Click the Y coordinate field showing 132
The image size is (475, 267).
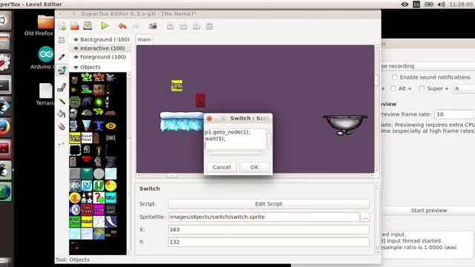269,242
